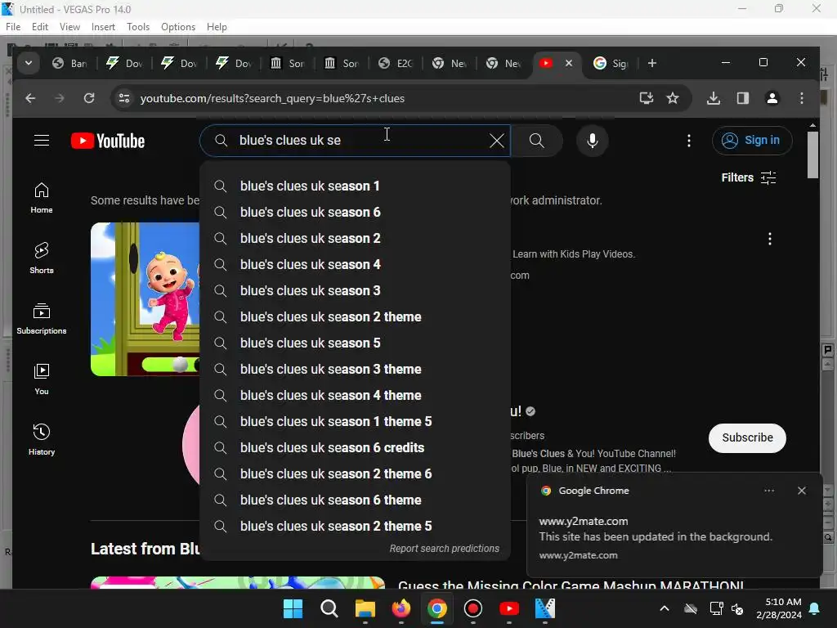Select suggestion blue's clues uk season 5

click(355, 343)
